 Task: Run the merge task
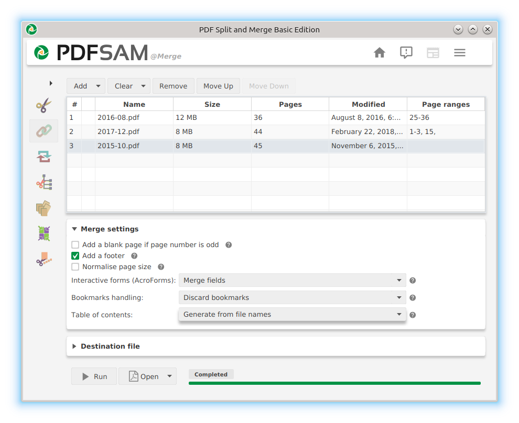pos(94,376)
